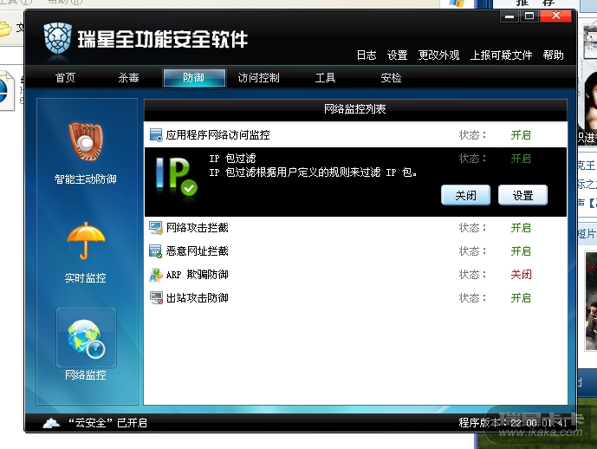This screenshot has width=597, height=449.
Task: Open the 实时监控 umbrella icon
Action: (86, 241)
